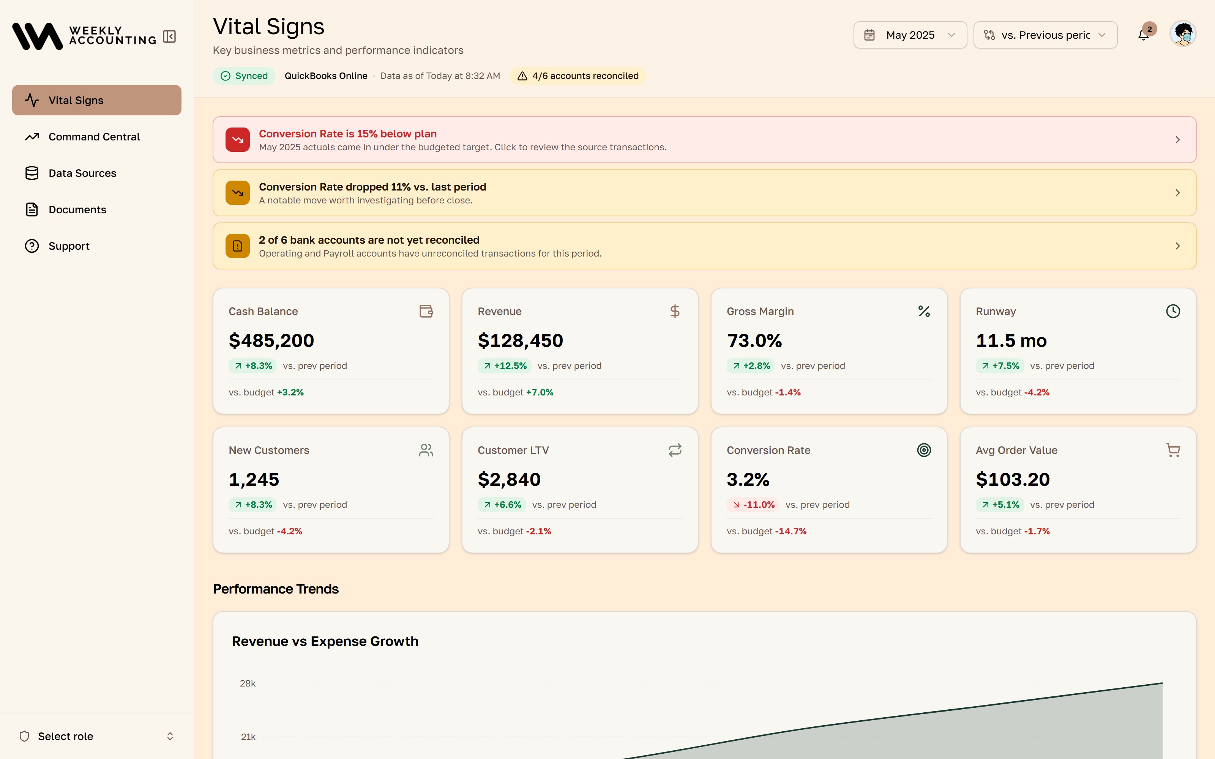Click the repeat icon on Customer LTV
This screenshot has width=1215, height=759.
pos(675,450)
